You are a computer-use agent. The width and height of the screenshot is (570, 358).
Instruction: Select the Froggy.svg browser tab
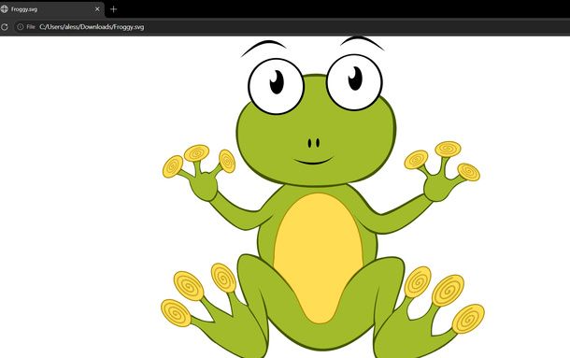click(52, 9)
